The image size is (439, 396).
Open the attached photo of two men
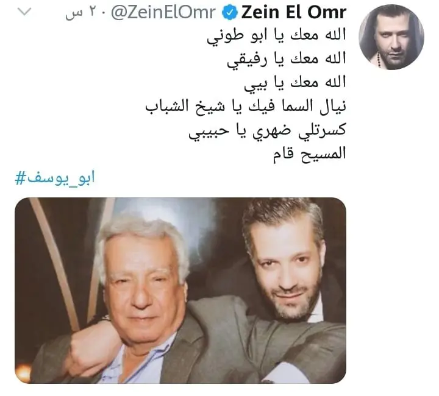point(180,290)
